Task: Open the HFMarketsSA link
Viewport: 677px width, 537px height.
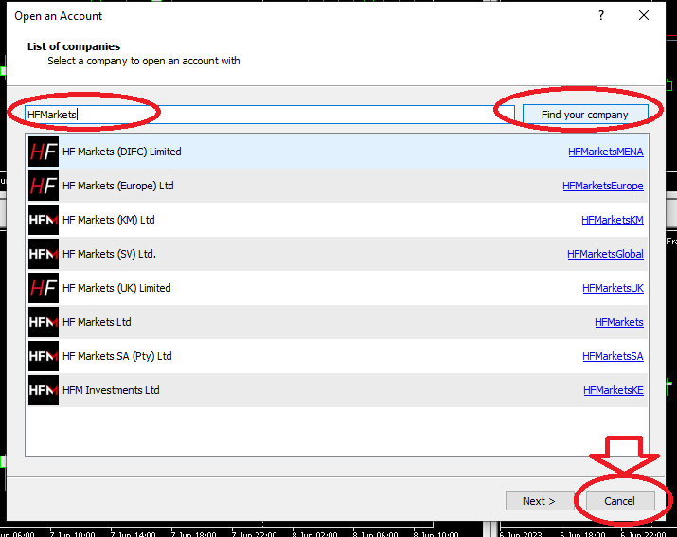Action: click(x=613, y=356)
